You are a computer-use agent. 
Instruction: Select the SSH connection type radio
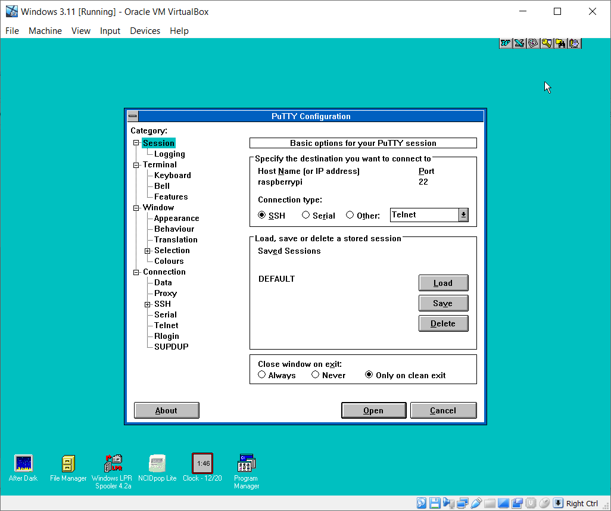coord(262,215)
